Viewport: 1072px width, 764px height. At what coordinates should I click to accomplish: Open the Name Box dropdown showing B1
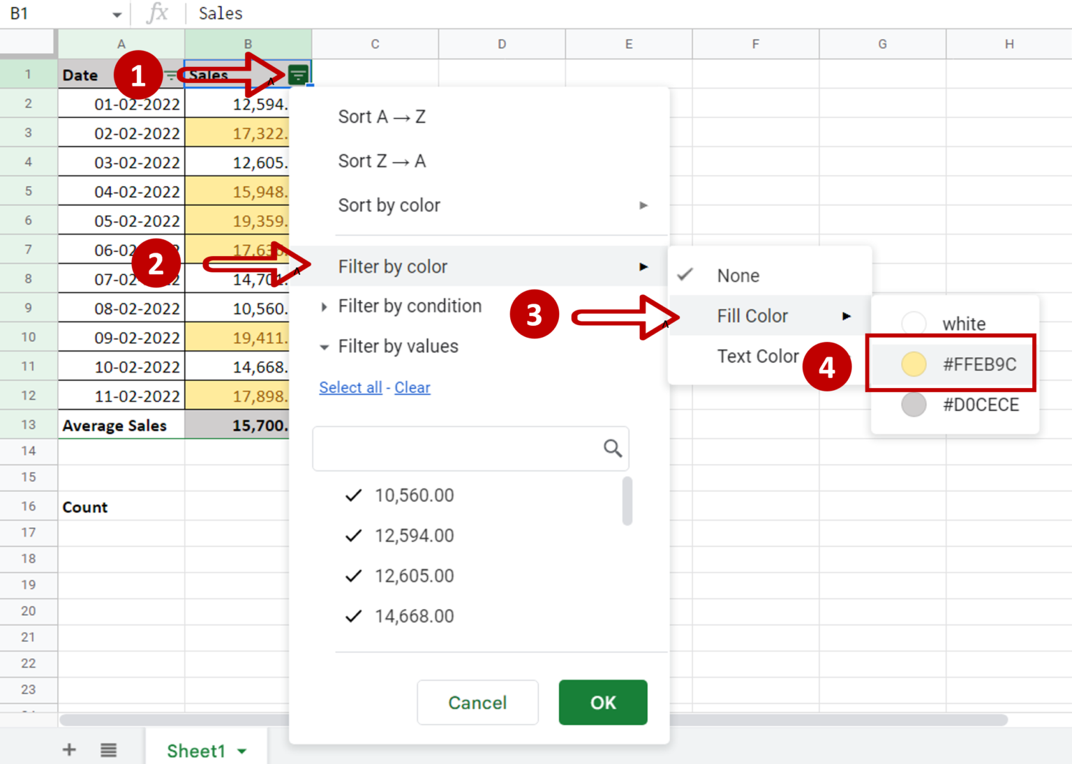117,13
